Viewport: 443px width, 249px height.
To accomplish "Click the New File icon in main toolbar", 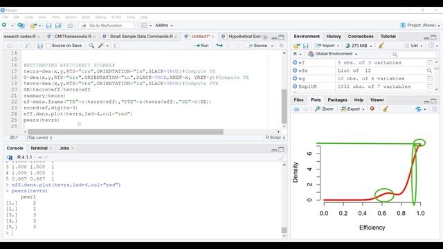I will 4,25.
